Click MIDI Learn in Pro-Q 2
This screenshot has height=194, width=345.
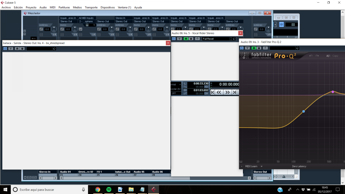pos(251,166)
